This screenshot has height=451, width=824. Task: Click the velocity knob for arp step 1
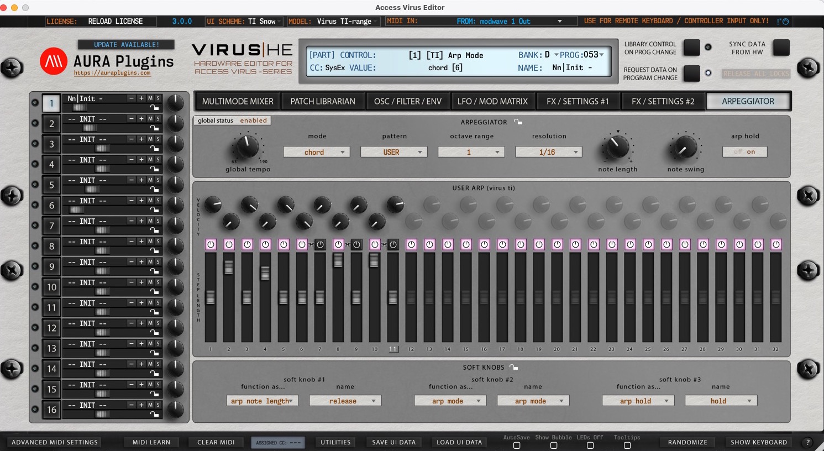(x=213, y=205)
